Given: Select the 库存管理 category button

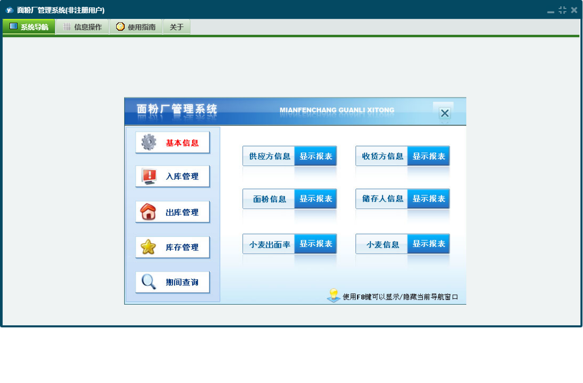Looking at the screenshot, I should 172,247.
